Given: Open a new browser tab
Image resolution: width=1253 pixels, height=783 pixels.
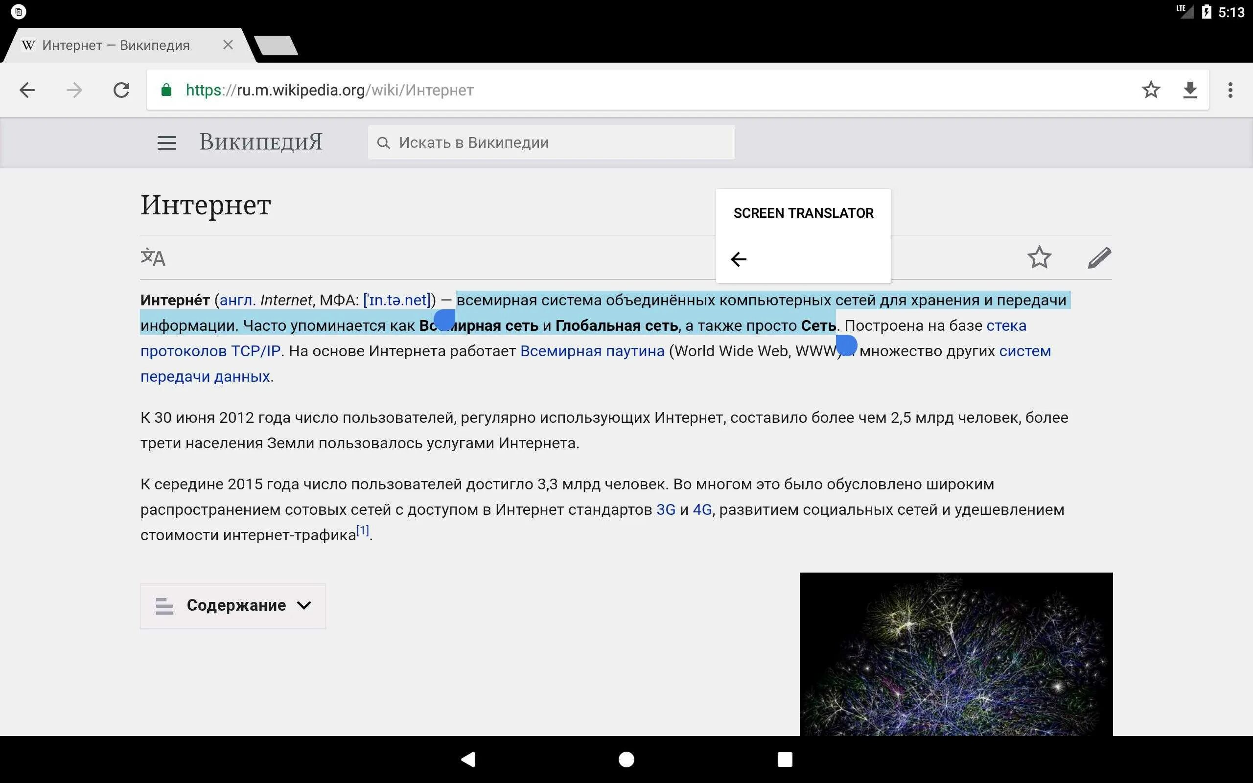Looking at the screenshot, I should click(277, 46).
